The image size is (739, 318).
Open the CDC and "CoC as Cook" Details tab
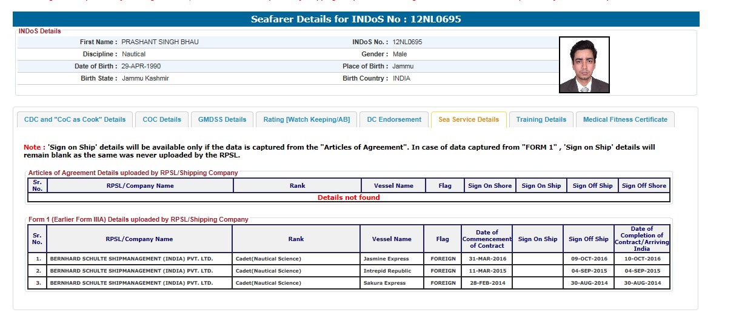pos(75,119)
